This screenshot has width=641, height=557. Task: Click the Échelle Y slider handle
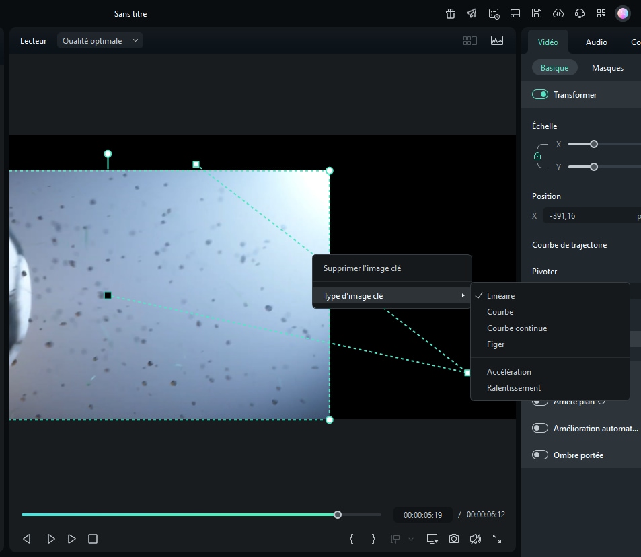click(x=594, y=167)
